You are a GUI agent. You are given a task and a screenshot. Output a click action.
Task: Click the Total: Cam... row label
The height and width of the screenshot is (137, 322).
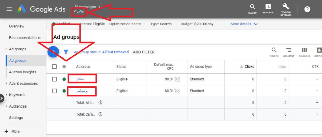[x=86, y=114]
